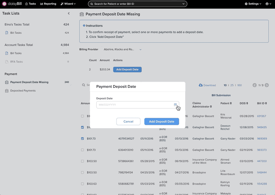This screenshot has width=275, height=195.
Task: Click Add Deposit Date under Actions
Action: tap(127, 69)
